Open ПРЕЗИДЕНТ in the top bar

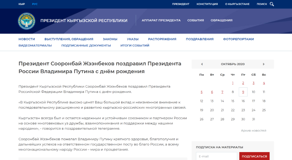click(x=181, y=4)
